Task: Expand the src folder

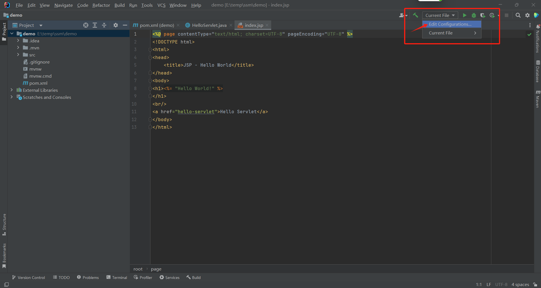Action: pyautogui.click(x=18, y=55)
